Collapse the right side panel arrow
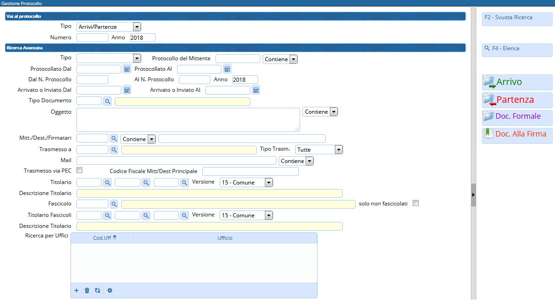 pyautogui.click(x=474, y=195)
